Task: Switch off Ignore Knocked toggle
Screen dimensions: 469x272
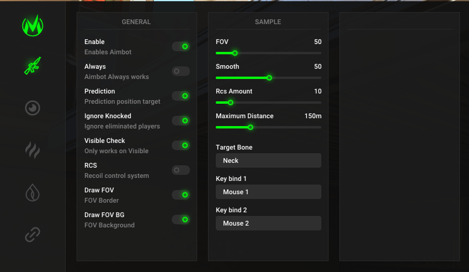Action: click(x=181, y=121)
